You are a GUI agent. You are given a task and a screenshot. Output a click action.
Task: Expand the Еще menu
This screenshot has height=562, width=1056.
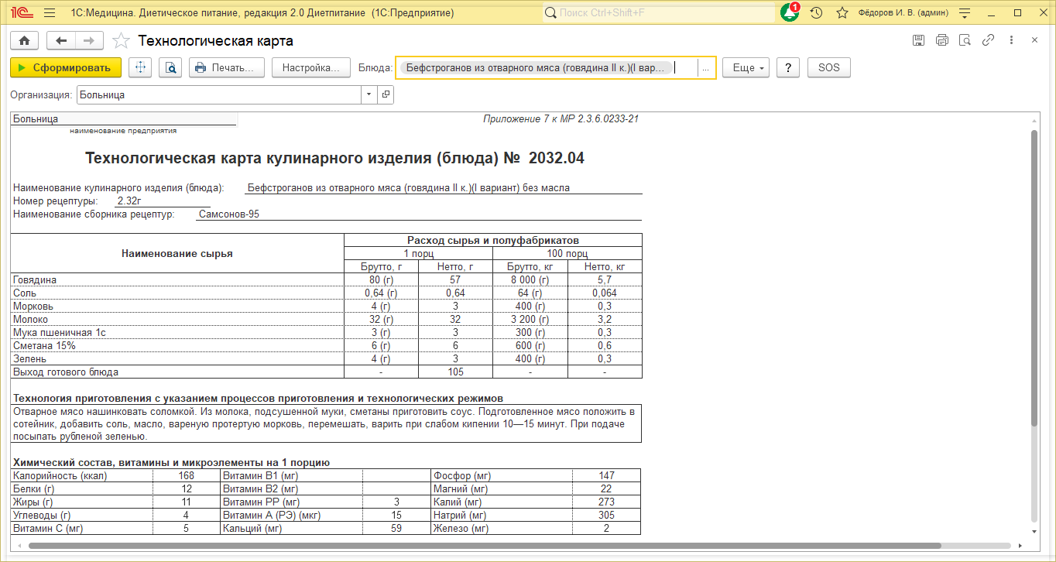[746, 67]
